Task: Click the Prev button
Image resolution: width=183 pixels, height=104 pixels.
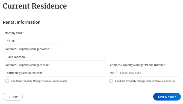Action: [x=13, y=97]
